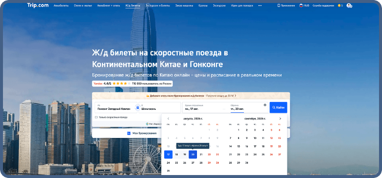Click the Найти search button
382x178 pixels.
click(278, 107)
